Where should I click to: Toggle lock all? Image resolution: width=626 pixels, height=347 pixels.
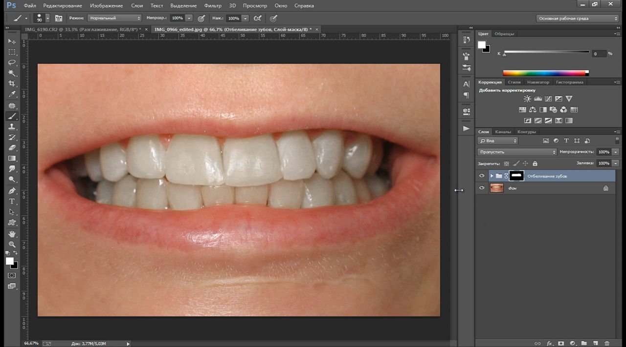(x=535, y=163)
